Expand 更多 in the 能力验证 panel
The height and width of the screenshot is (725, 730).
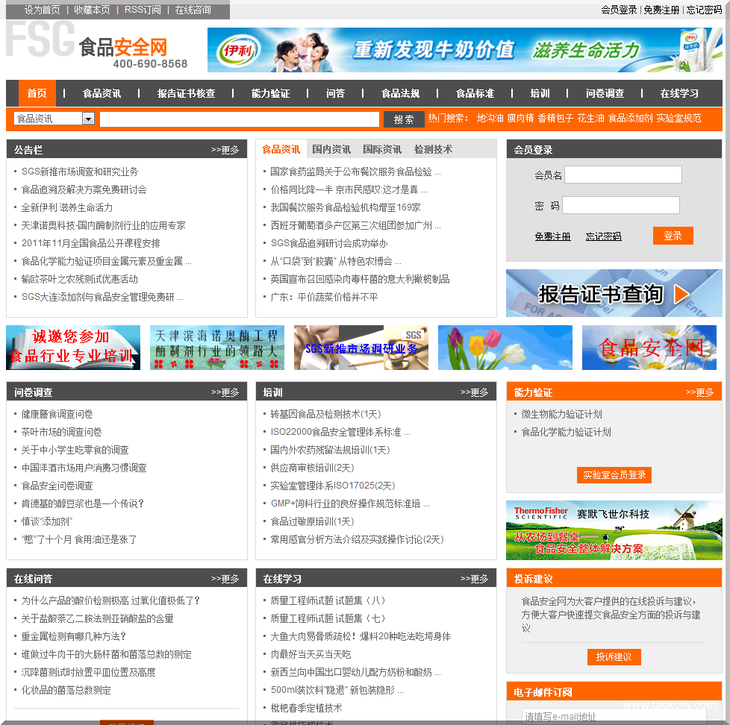699,392
